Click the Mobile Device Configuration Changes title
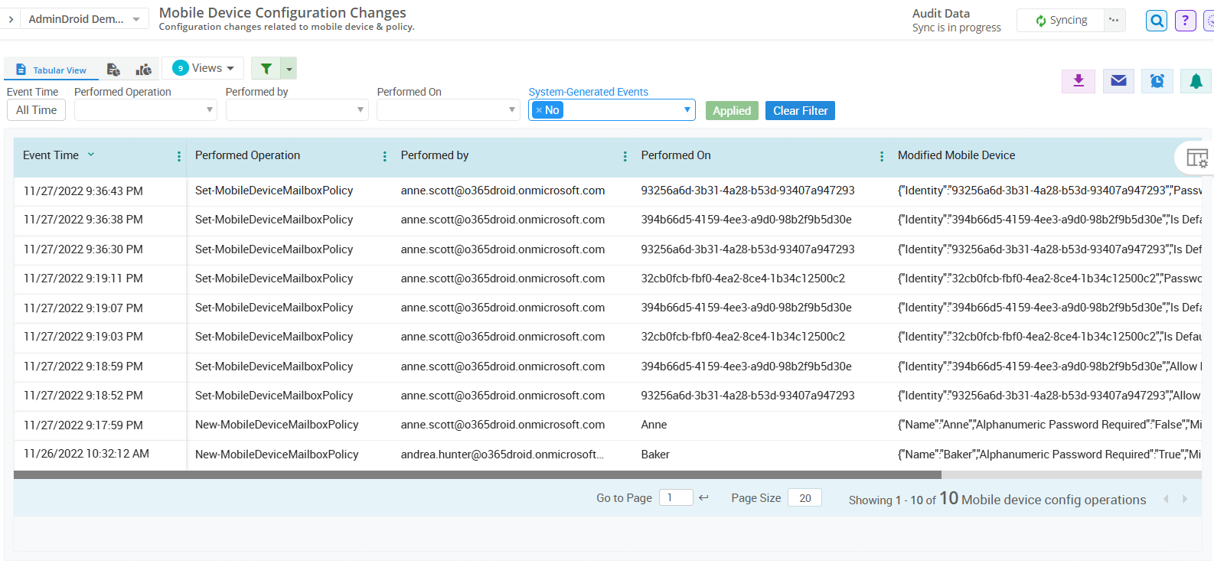The width and height of the screenshot is (1214, 567). (x=282, y=12)
